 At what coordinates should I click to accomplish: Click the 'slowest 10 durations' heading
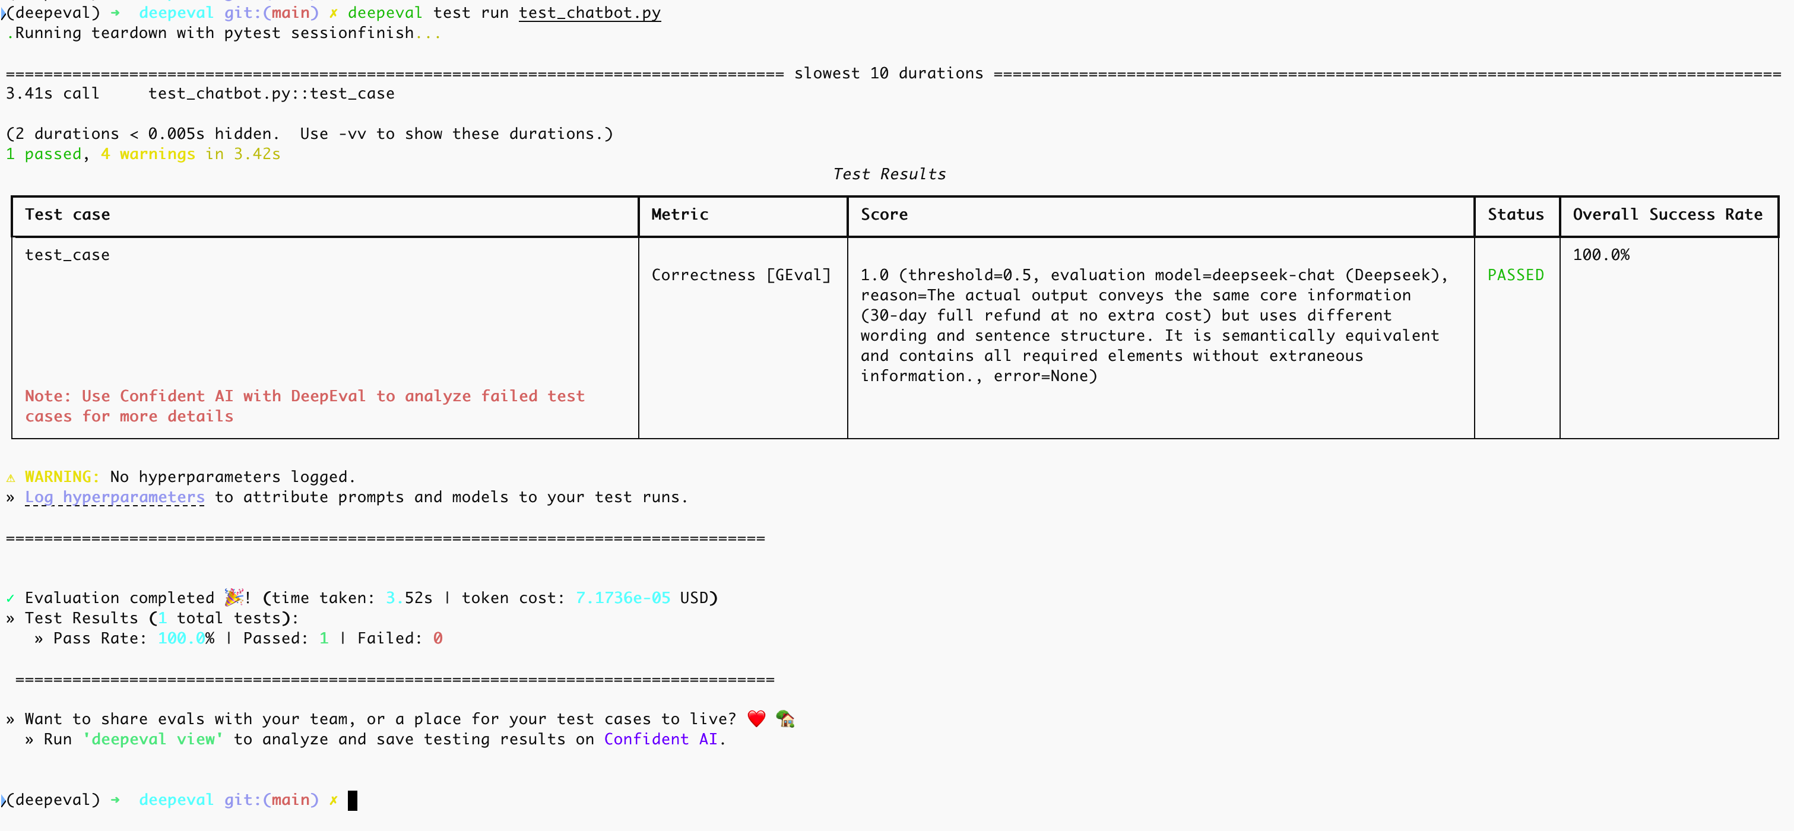click(x=889, y=73)
